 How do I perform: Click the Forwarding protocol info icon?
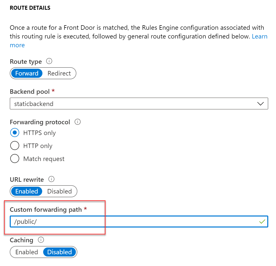point(78,122)
